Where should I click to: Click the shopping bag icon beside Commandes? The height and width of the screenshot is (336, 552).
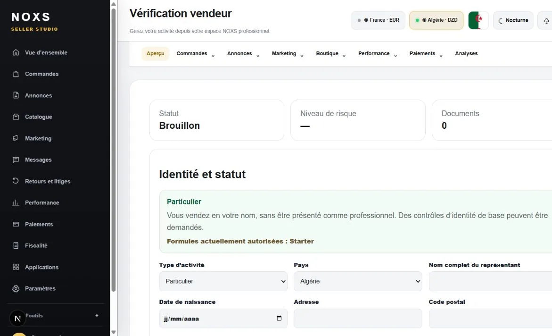[x=16, y=74]
